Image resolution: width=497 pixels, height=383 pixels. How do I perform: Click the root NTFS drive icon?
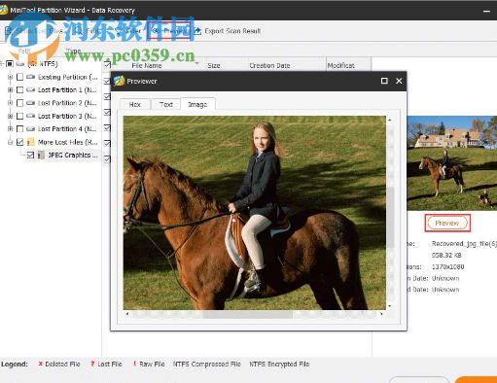[x=20, y=64]
